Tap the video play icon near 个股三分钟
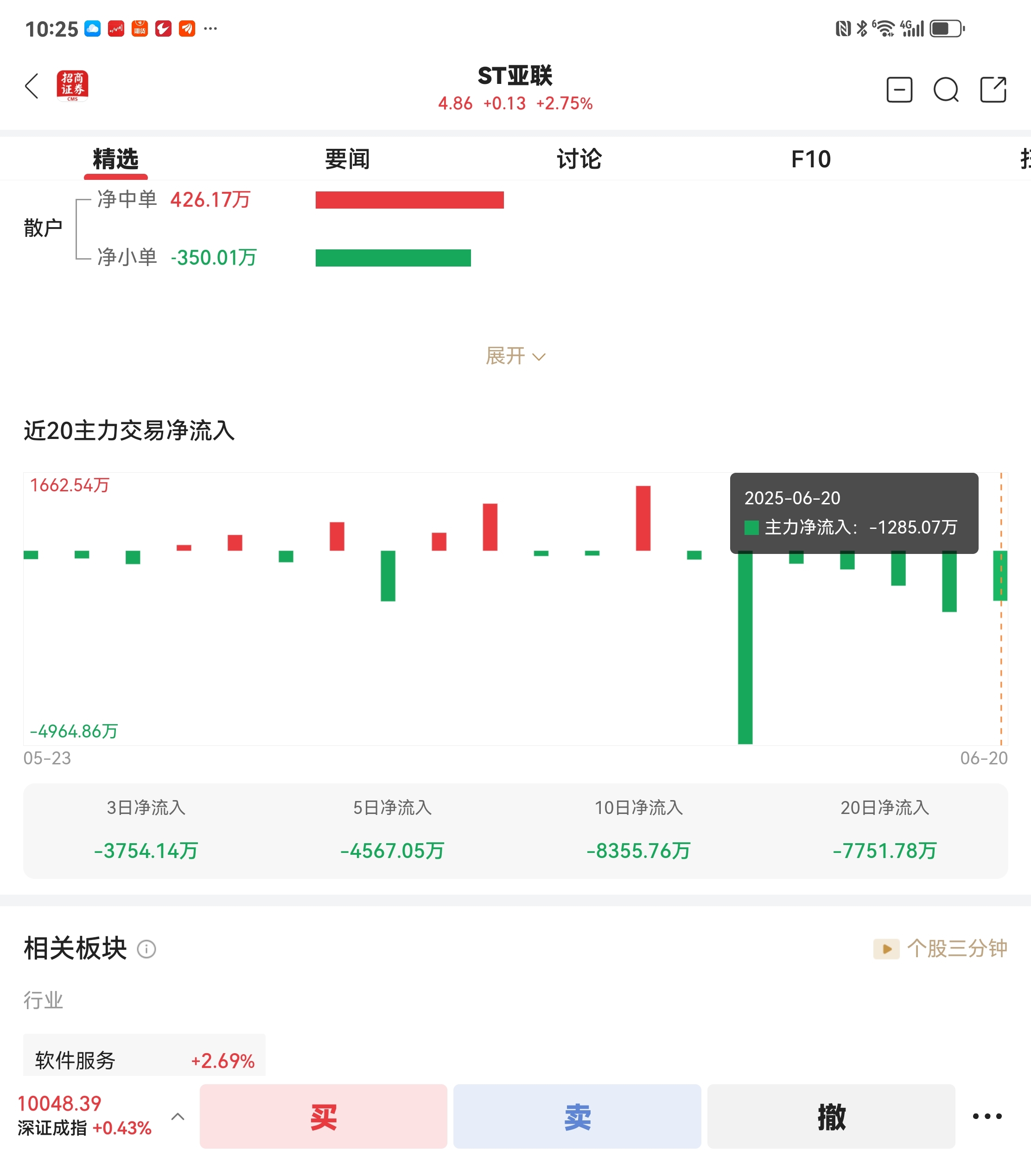The image size is (1031, 1157). (886, 948)
